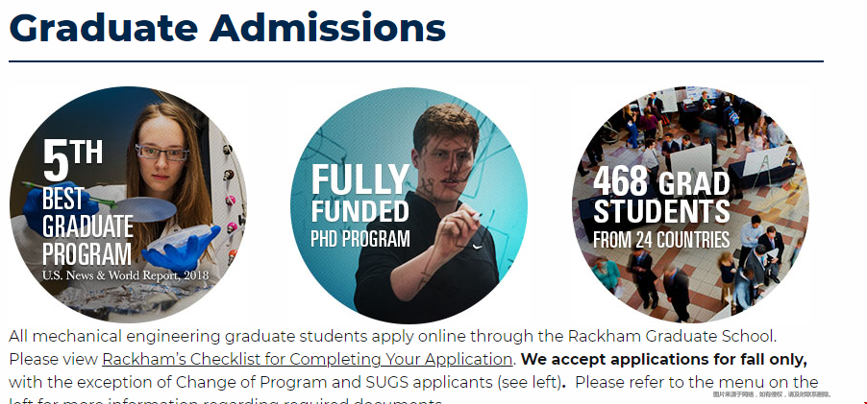The width and height of the screenshot is (867, 404).
Task: Click the large 5TH ranking numeral
Action: [72, 159]
